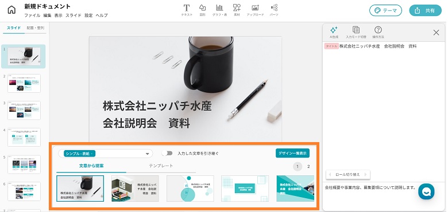Screen dimensions: 448x212
Task: Open the 編集 menu
Action: (x=47, y=15)
